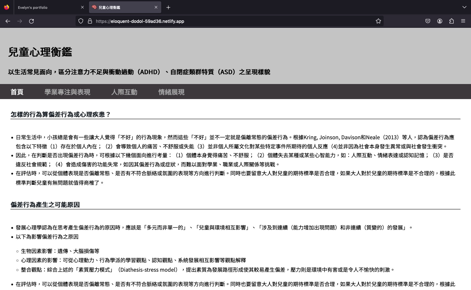Screen dimensions: 471x290
Task: Select the 首頁 navigation item
Action: pyautogui.click(x=17, y=92)
